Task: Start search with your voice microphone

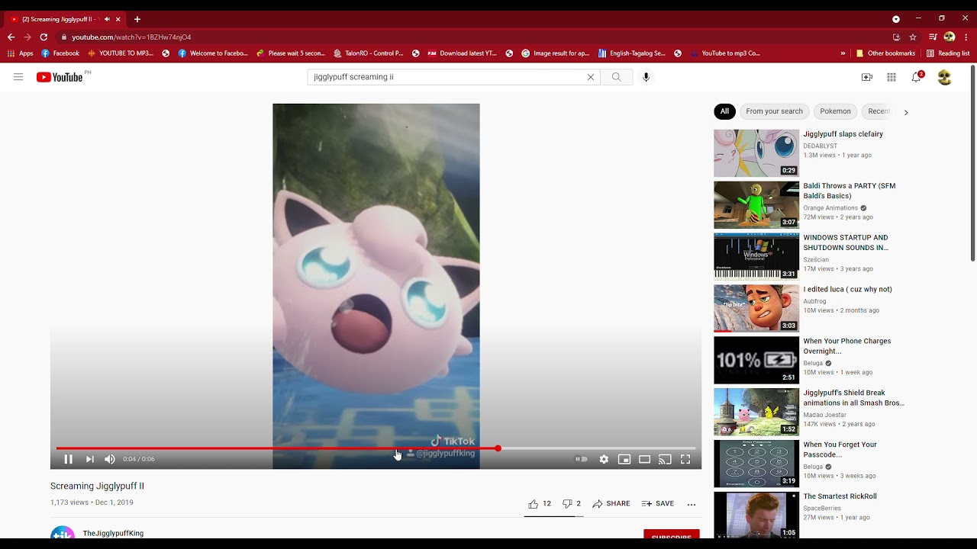Action: (646, 77)
